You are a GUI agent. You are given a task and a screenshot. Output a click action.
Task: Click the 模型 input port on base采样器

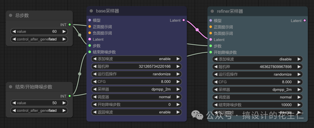pos(90,20)
